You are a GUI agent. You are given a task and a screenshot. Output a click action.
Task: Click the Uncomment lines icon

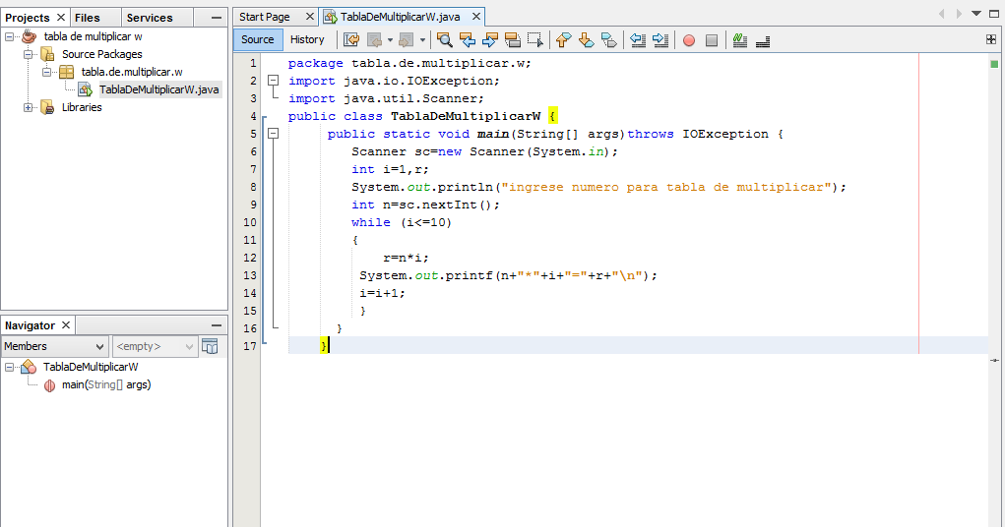point(763,40)
